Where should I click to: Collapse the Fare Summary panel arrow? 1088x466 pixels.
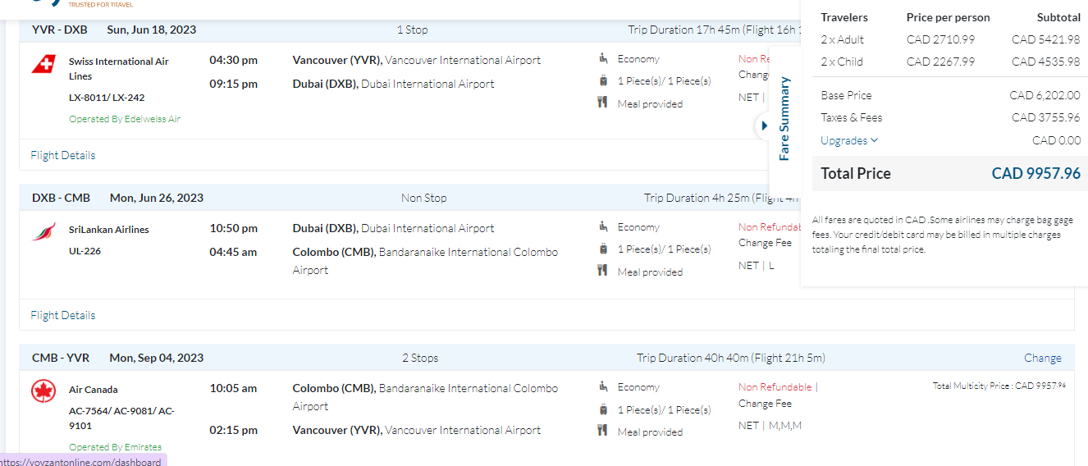coord(763,126)
